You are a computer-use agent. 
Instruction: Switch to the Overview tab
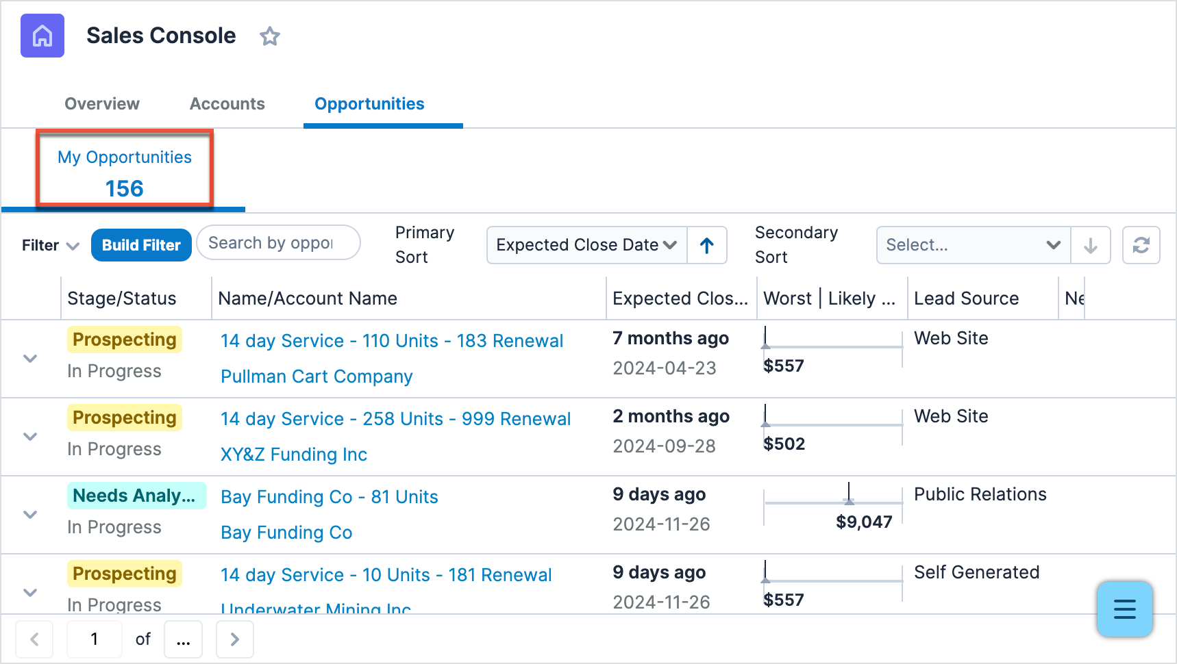click(102, 104)
